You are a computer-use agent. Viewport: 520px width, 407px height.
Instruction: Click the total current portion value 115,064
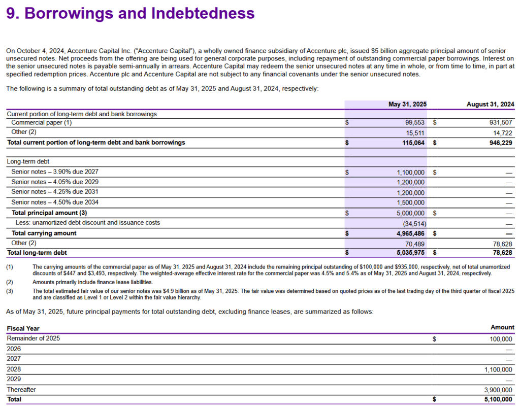pyautogui.click(x=413, y=143)
